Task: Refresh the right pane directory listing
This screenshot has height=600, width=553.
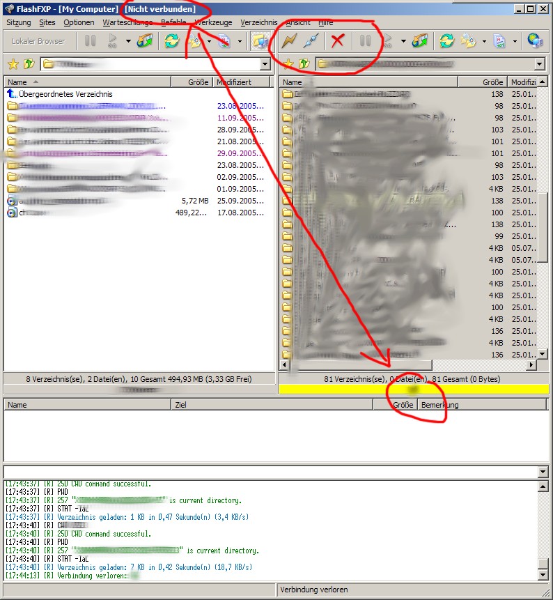Action: pyautogui.click(x=446, y=41)
